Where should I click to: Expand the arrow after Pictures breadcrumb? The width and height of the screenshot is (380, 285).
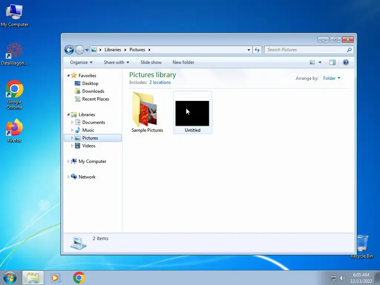(x=149, y=50)
